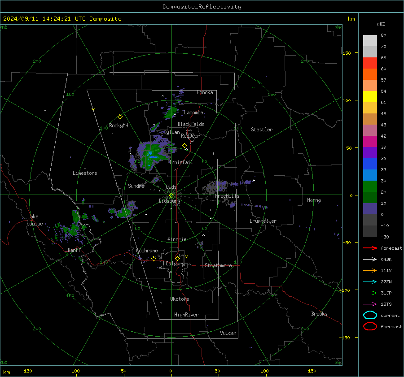404x377 pixels.
Task: Click the magenta 18TS arrow icon
Action: click(370, 304)
